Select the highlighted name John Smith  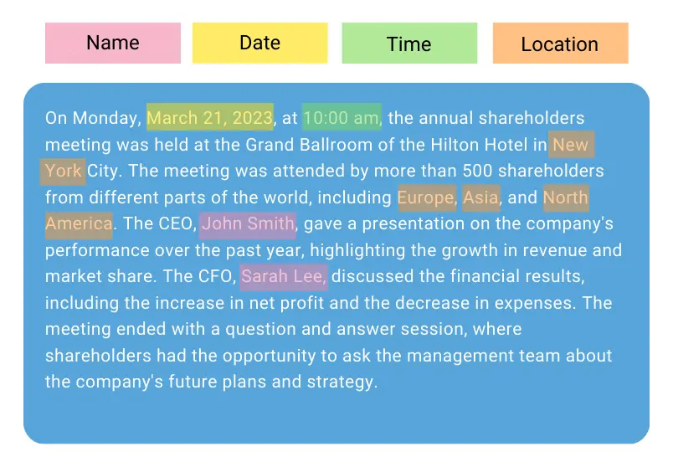pyautogui.click(x=248, y=224)
